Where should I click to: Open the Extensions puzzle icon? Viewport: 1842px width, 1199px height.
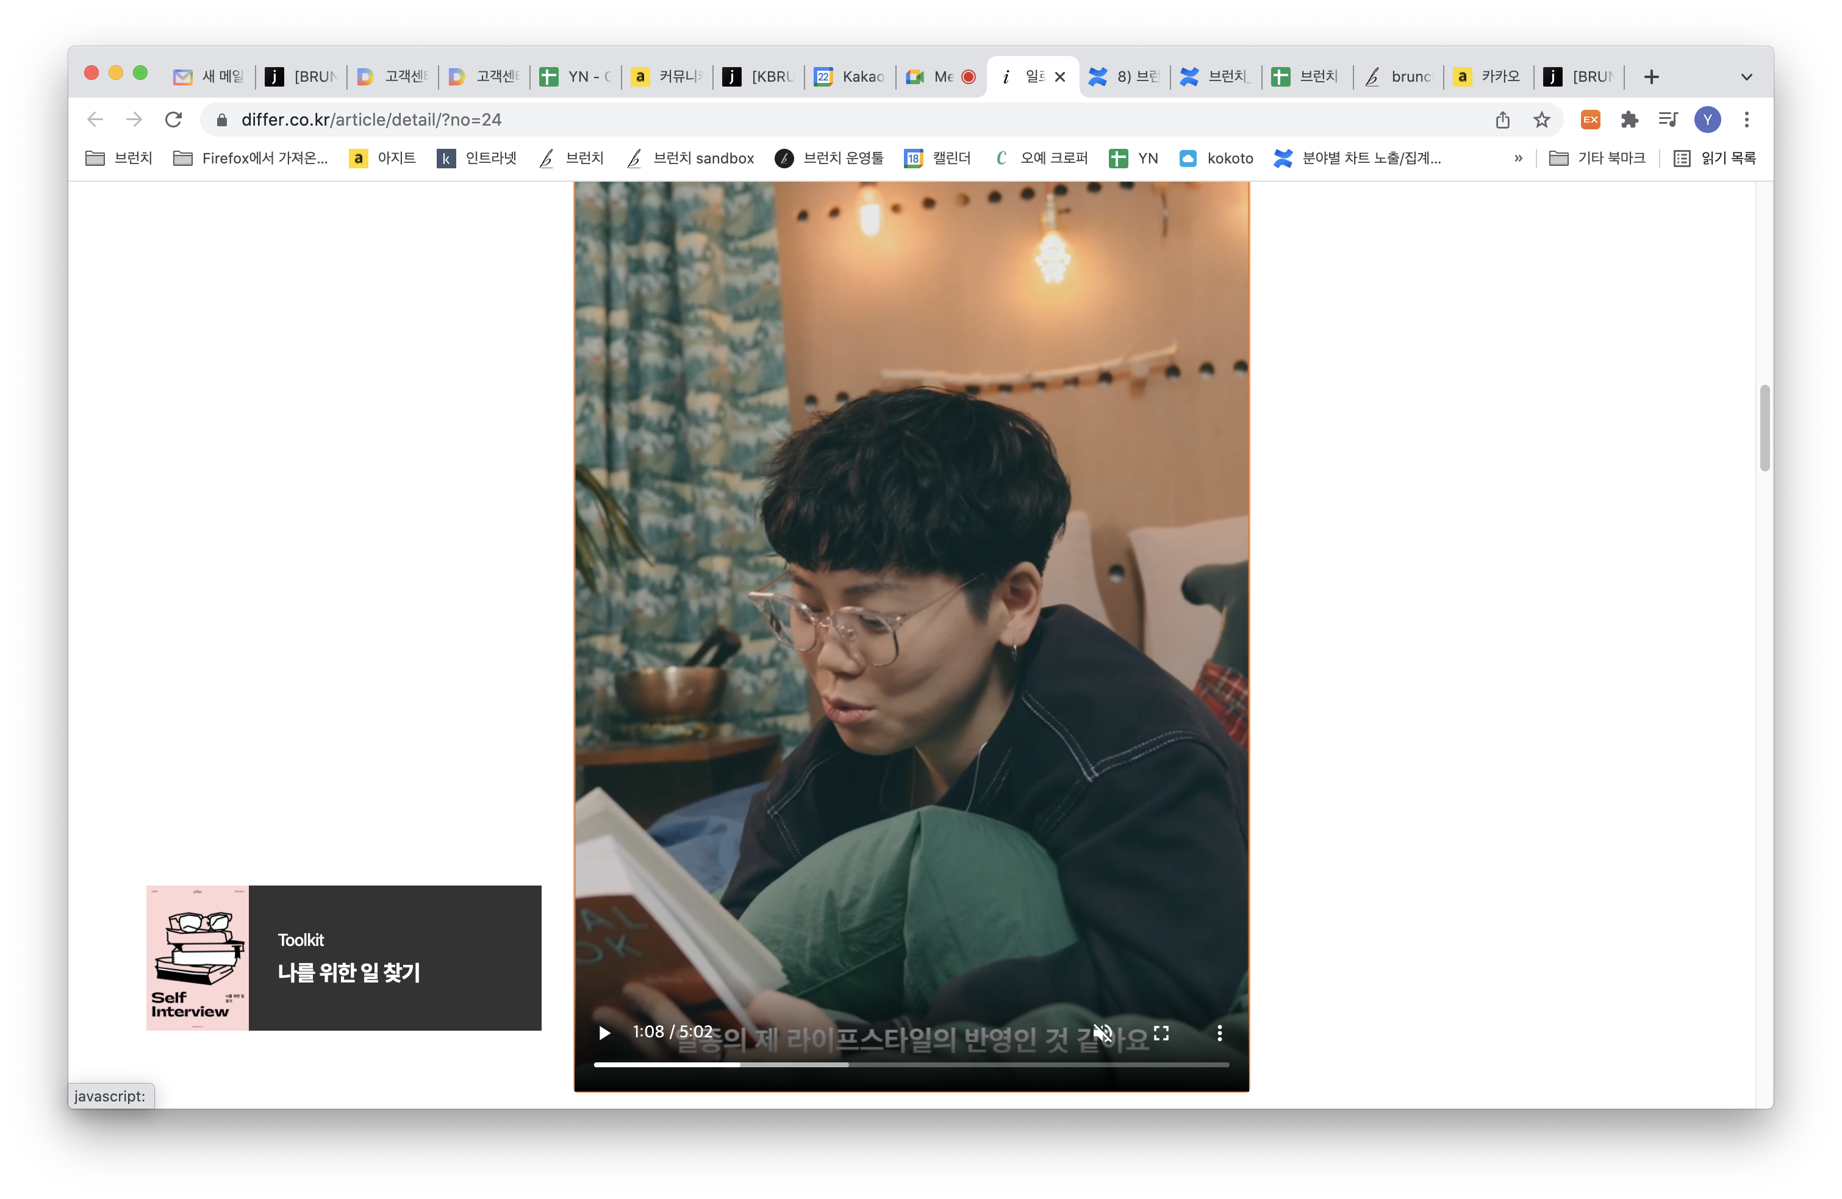[1629, 119]
